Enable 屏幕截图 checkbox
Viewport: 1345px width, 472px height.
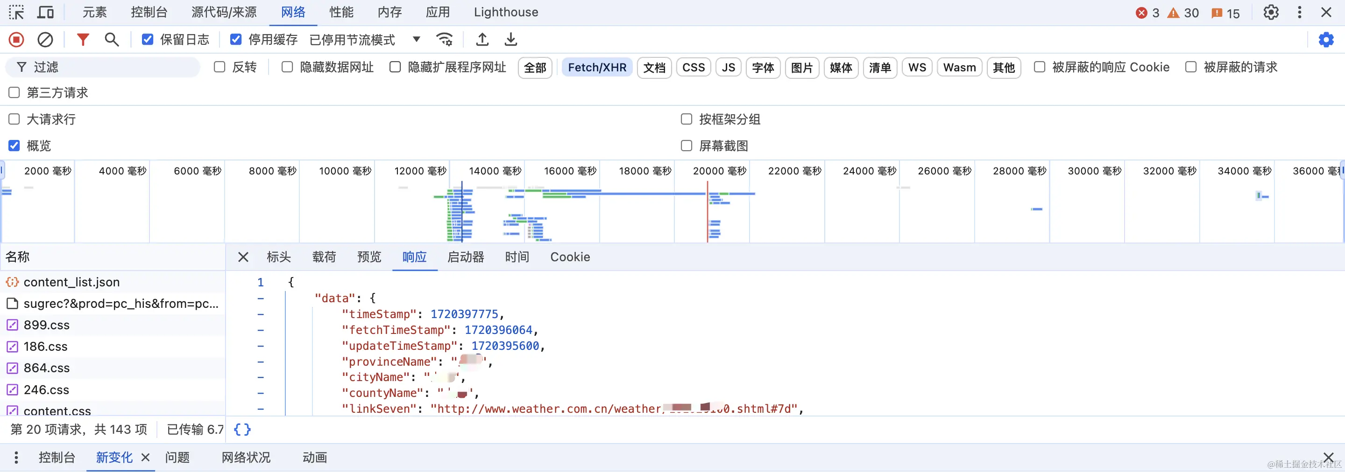pos(686,146)
